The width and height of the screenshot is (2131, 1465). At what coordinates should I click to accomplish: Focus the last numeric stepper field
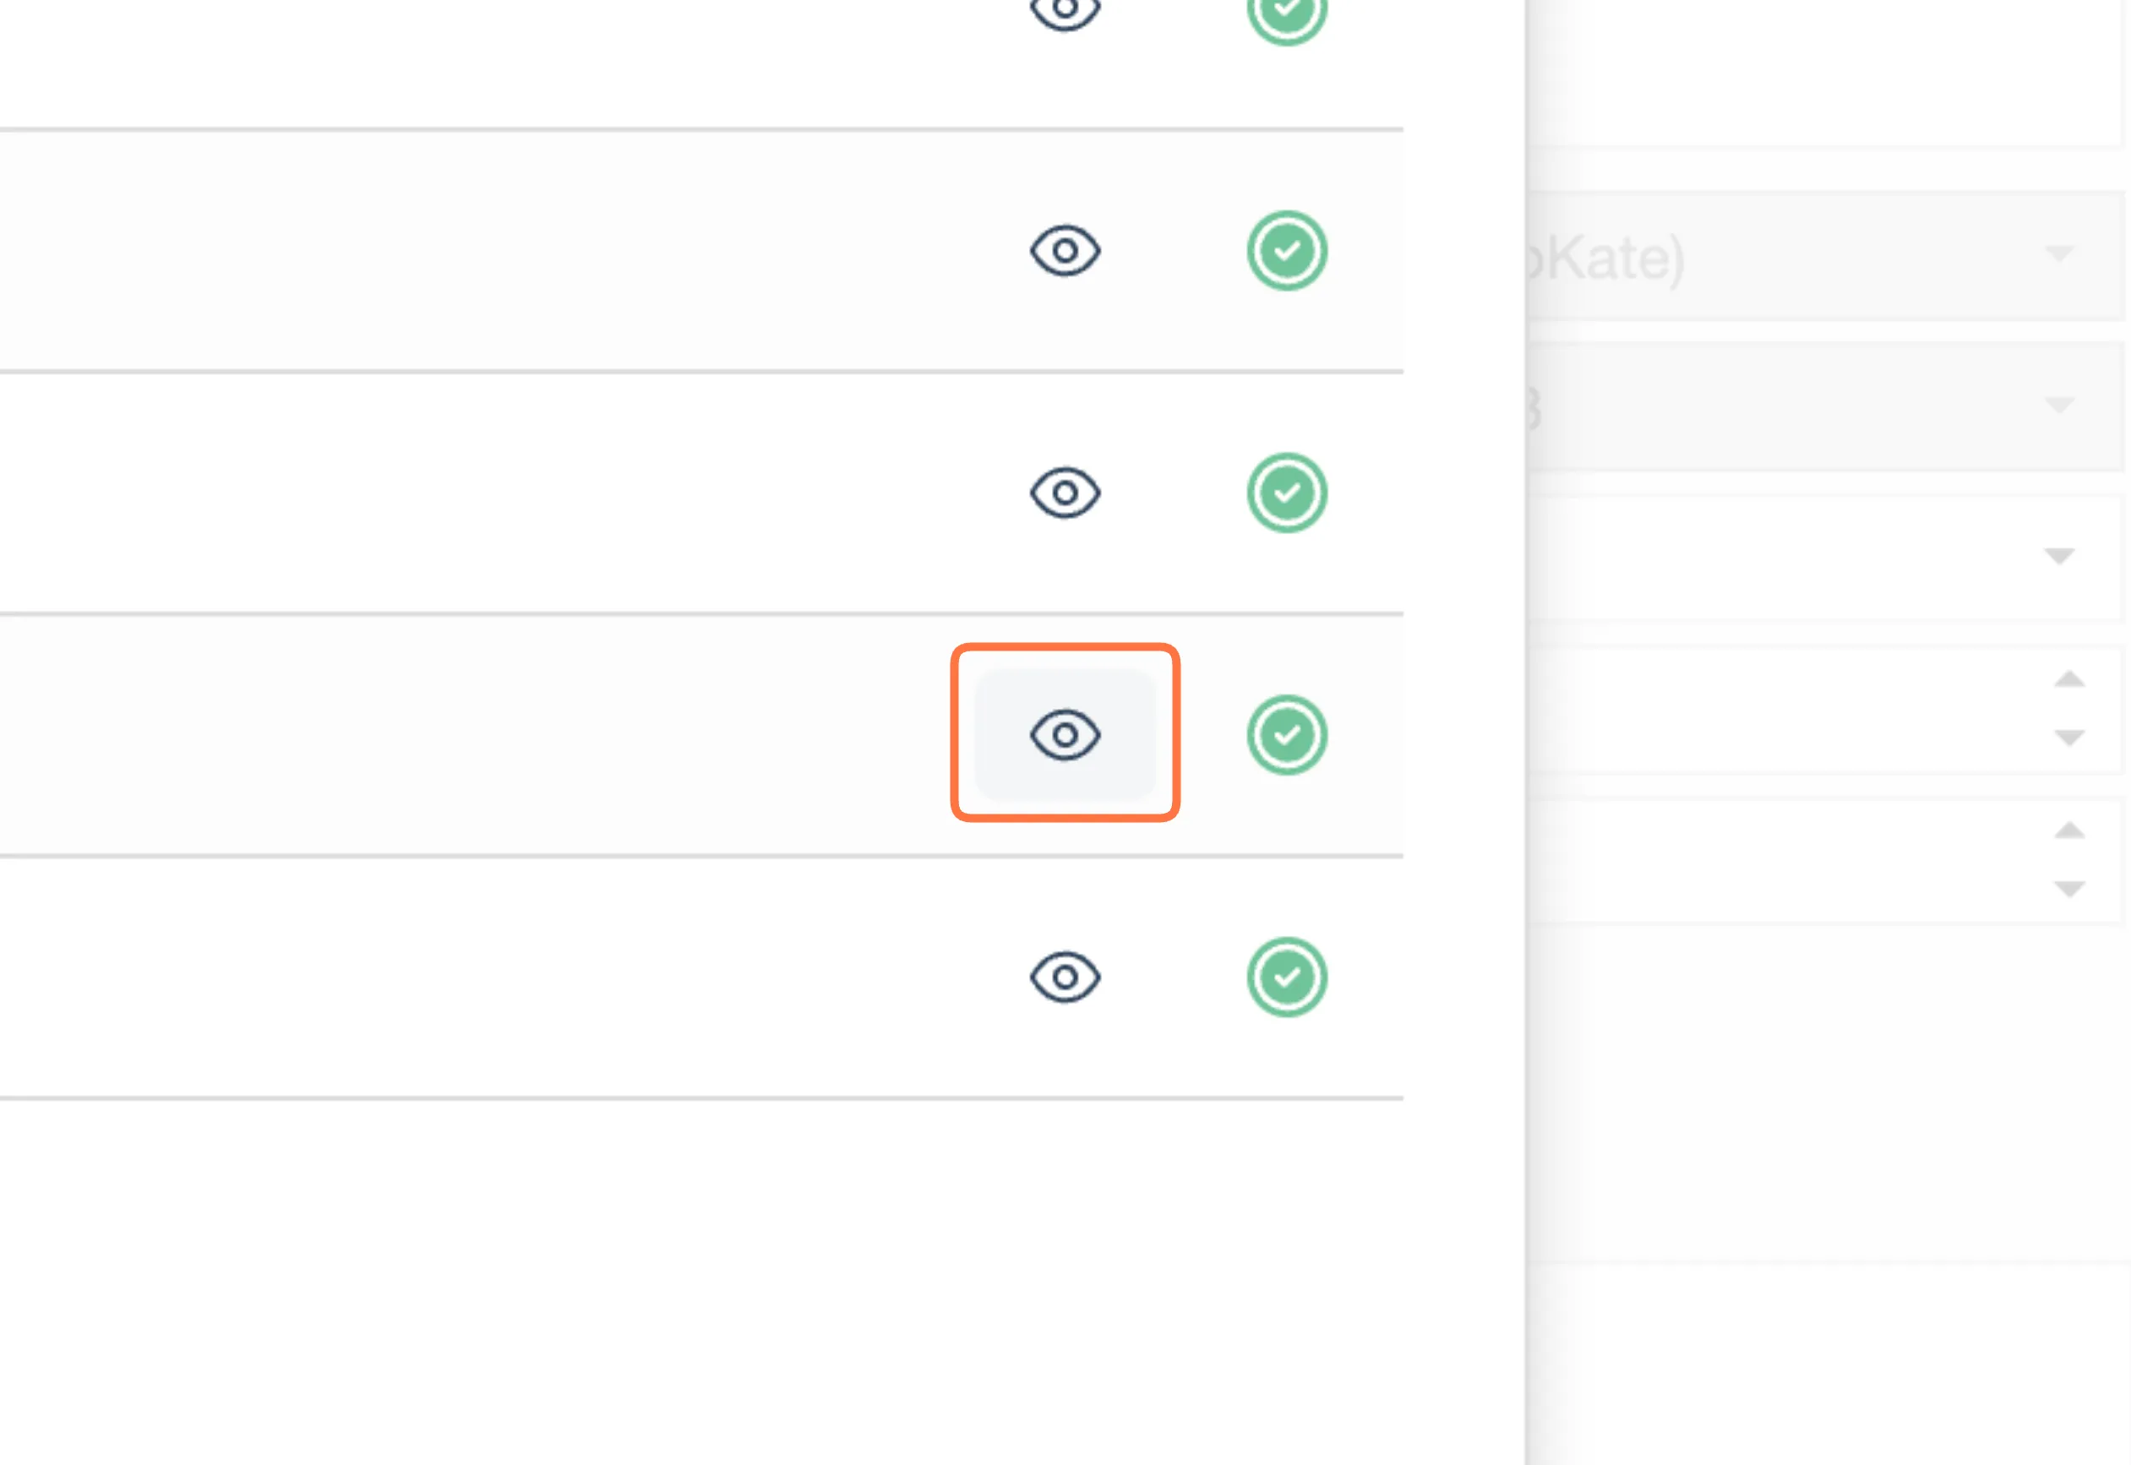pos(1790,861)
